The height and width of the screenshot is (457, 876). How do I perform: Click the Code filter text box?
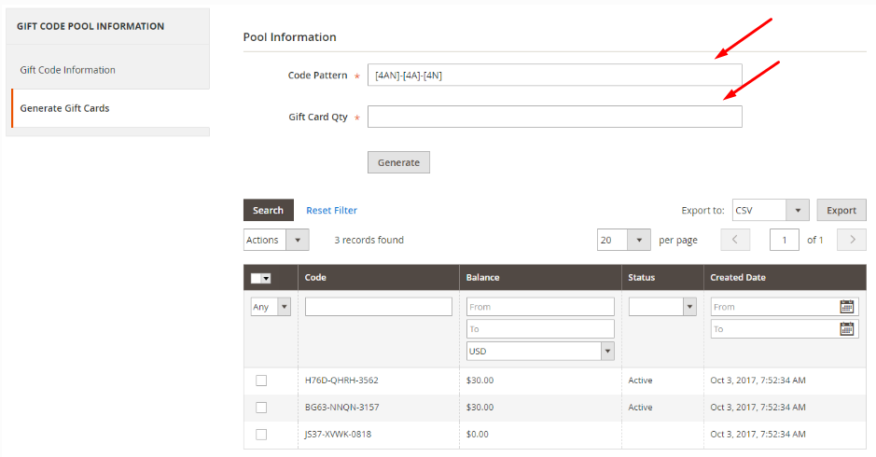[x=378, y=307]
